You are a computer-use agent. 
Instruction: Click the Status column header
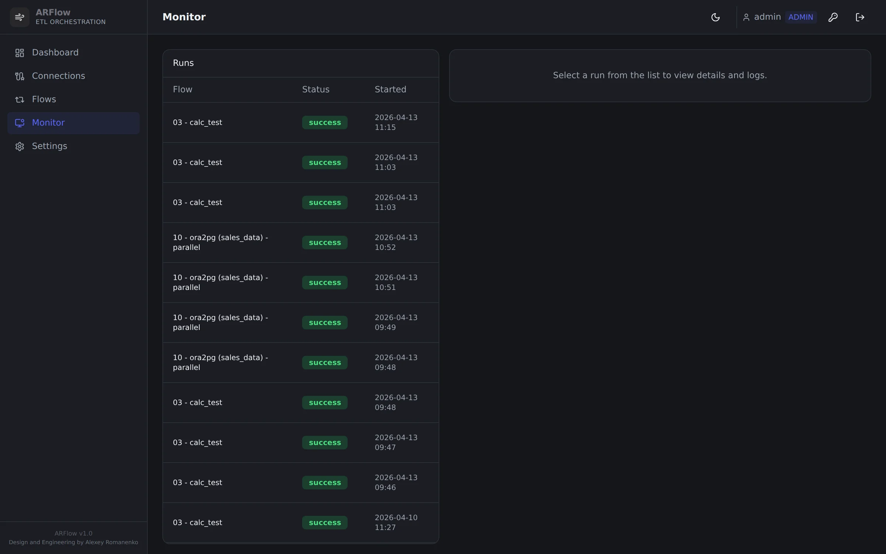coord(316,89)
